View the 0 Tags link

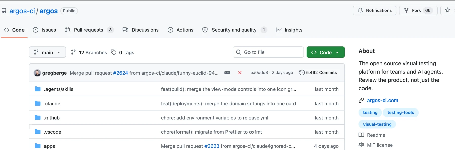(123, 52)
